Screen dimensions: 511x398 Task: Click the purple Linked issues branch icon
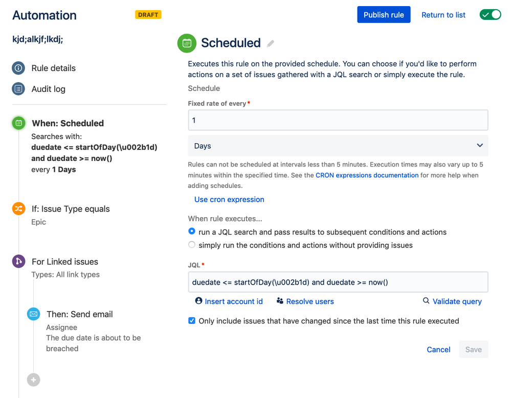(x=18, y=262)
